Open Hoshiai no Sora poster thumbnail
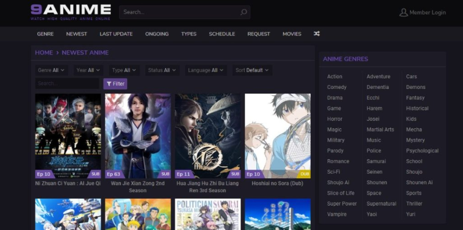This screenshot has width=463, height=230. (278, 136)
